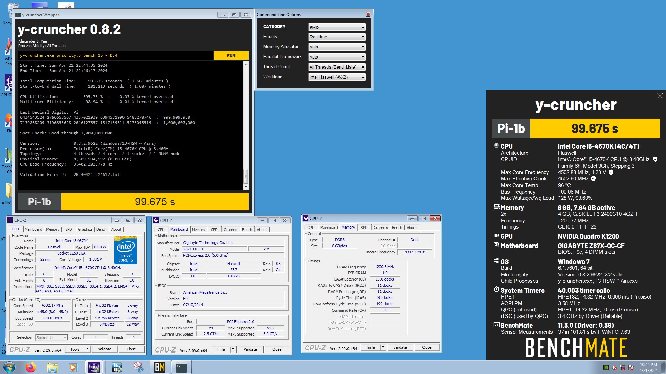This screenshot has width=666, height=374.
Task: Click Tools button in Memory CPU-Z window
Action: click(x=370, y=347)
